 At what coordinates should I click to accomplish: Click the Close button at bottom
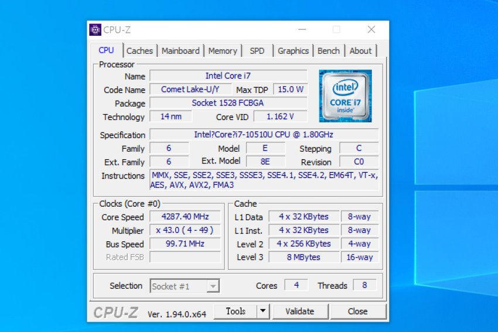pyautogui.click(x=358, y=312)
